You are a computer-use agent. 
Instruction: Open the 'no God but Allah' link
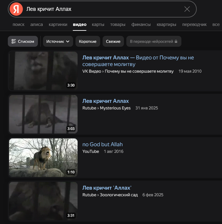point(103,144)
